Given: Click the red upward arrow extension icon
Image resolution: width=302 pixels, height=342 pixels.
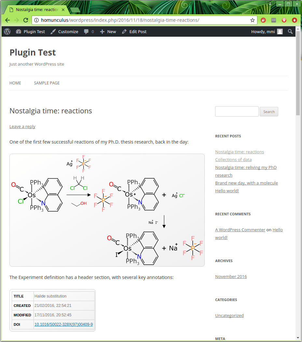Looking at the screenshot, I should pyautogui.click(x=294, y=20).
